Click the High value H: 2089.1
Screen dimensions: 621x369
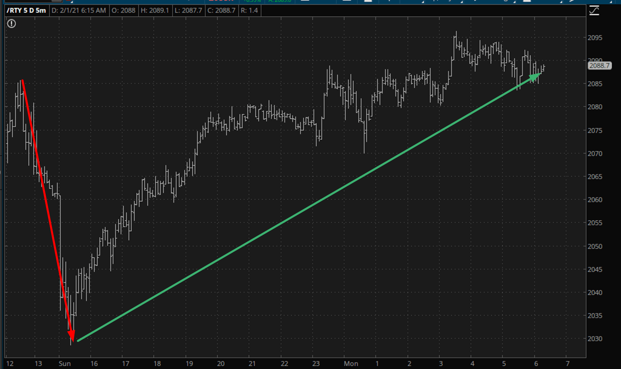click(x=154, y=11)
